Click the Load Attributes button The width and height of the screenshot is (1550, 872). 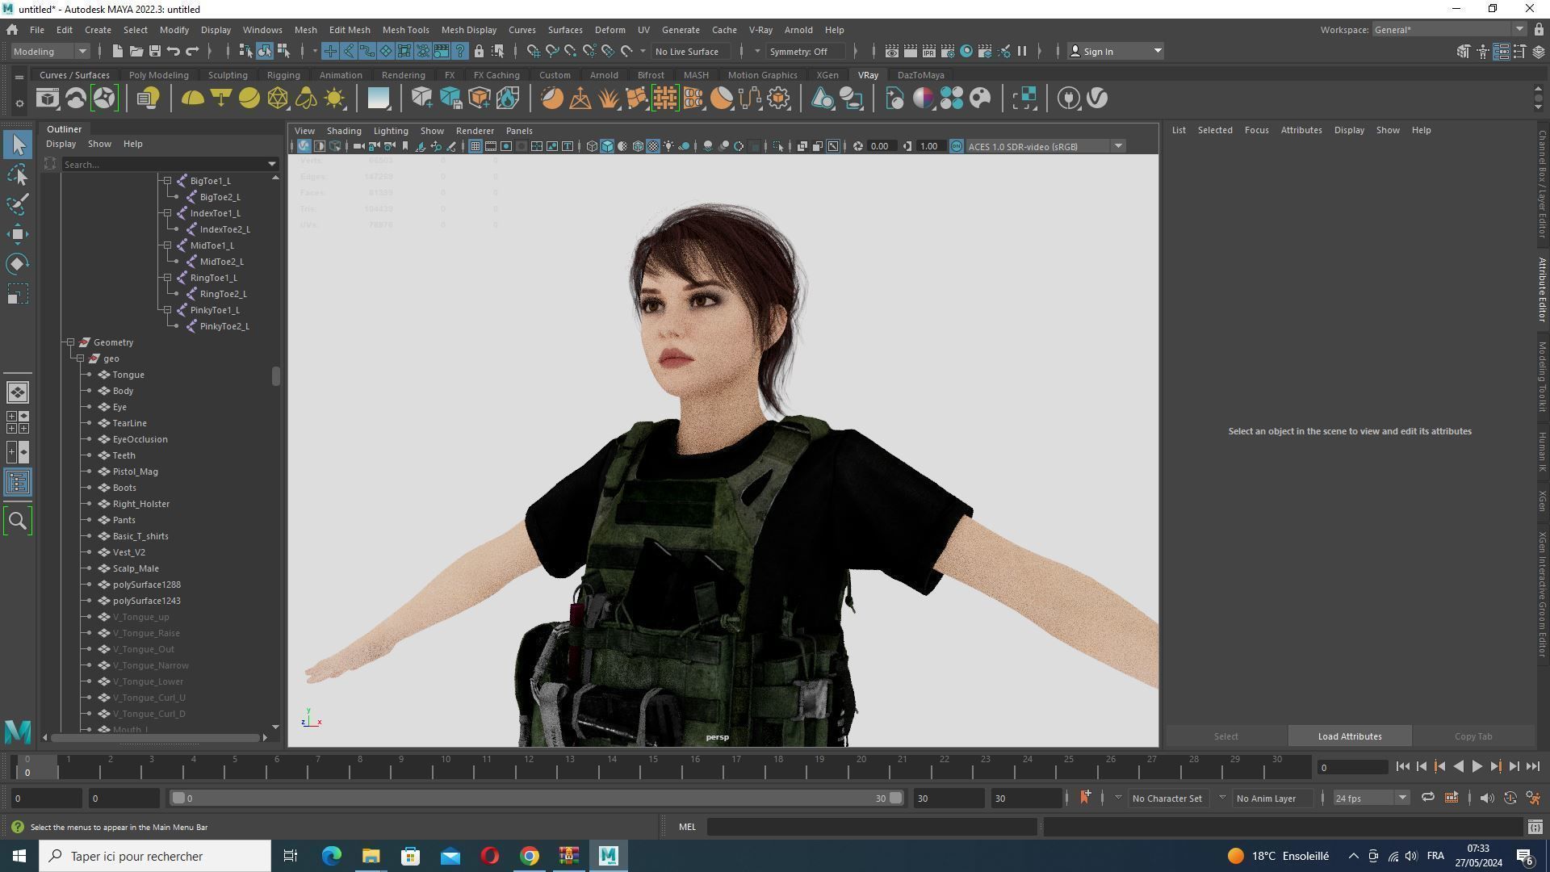pos(1349,736)
